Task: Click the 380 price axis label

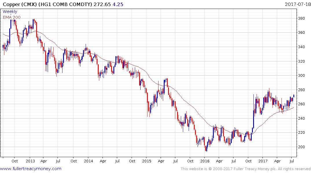Action: pyautogui.click(x=301, y=18)
